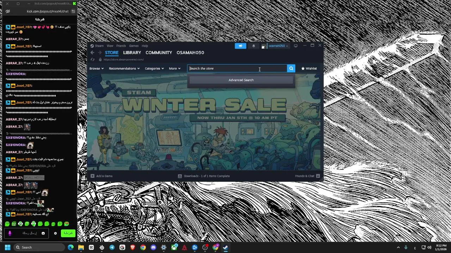Expand the Browse dropdown
The image size is (451, 253).
click(x=96, y=69)
